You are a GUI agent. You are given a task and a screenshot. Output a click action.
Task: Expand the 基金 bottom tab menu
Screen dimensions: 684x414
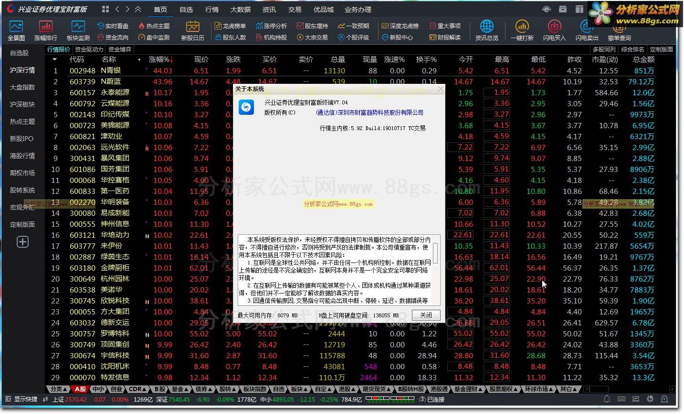(x=180, y=389)
